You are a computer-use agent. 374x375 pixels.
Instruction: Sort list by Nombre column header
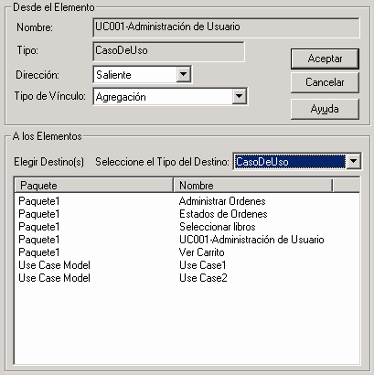point(253,186)
